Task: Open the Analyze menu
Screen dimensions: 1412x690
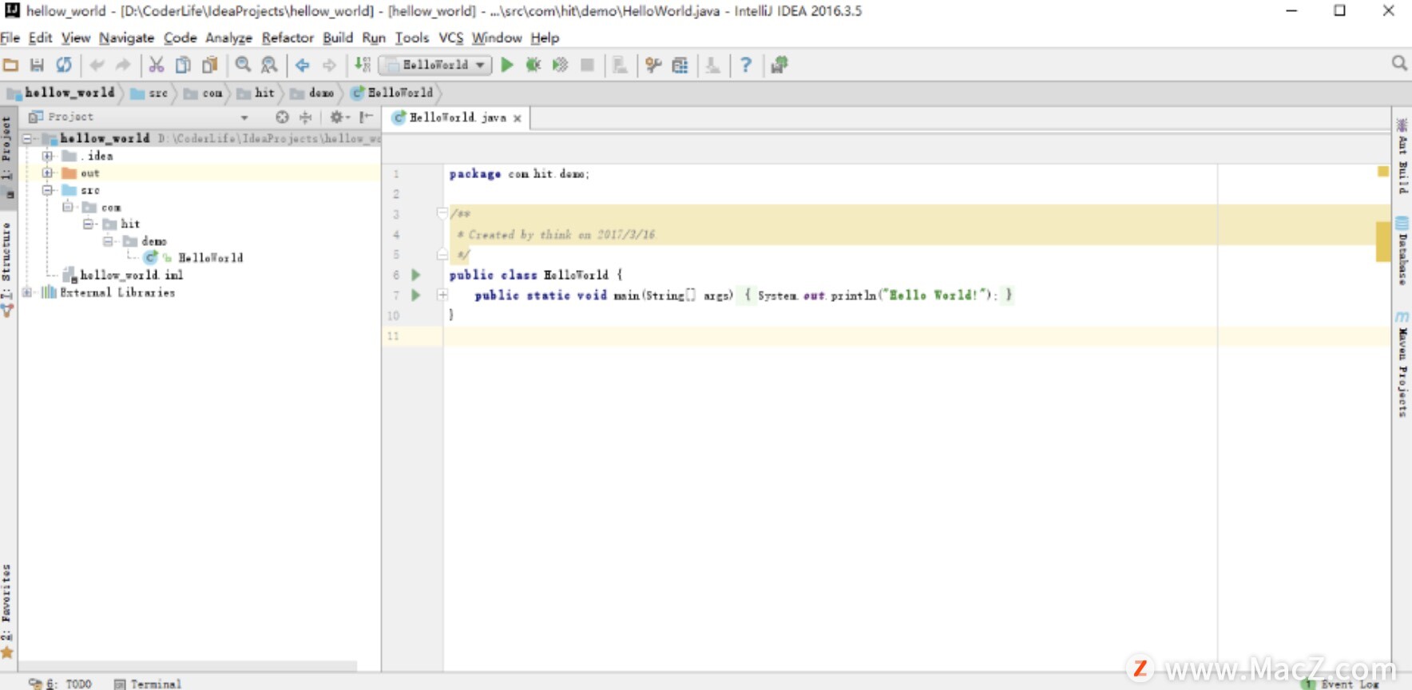Action: point(228,38)
